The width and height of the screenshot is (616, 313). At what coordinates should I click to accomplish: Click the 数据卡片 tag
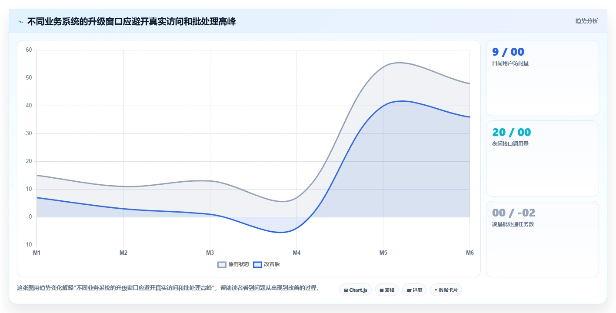point(446,290)
